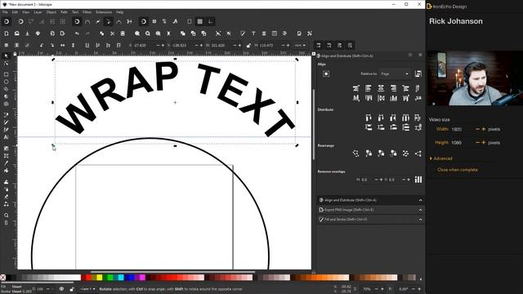Click the Width 1920 field in recording panel
The image size is (523, 294).
pos(463,129)
